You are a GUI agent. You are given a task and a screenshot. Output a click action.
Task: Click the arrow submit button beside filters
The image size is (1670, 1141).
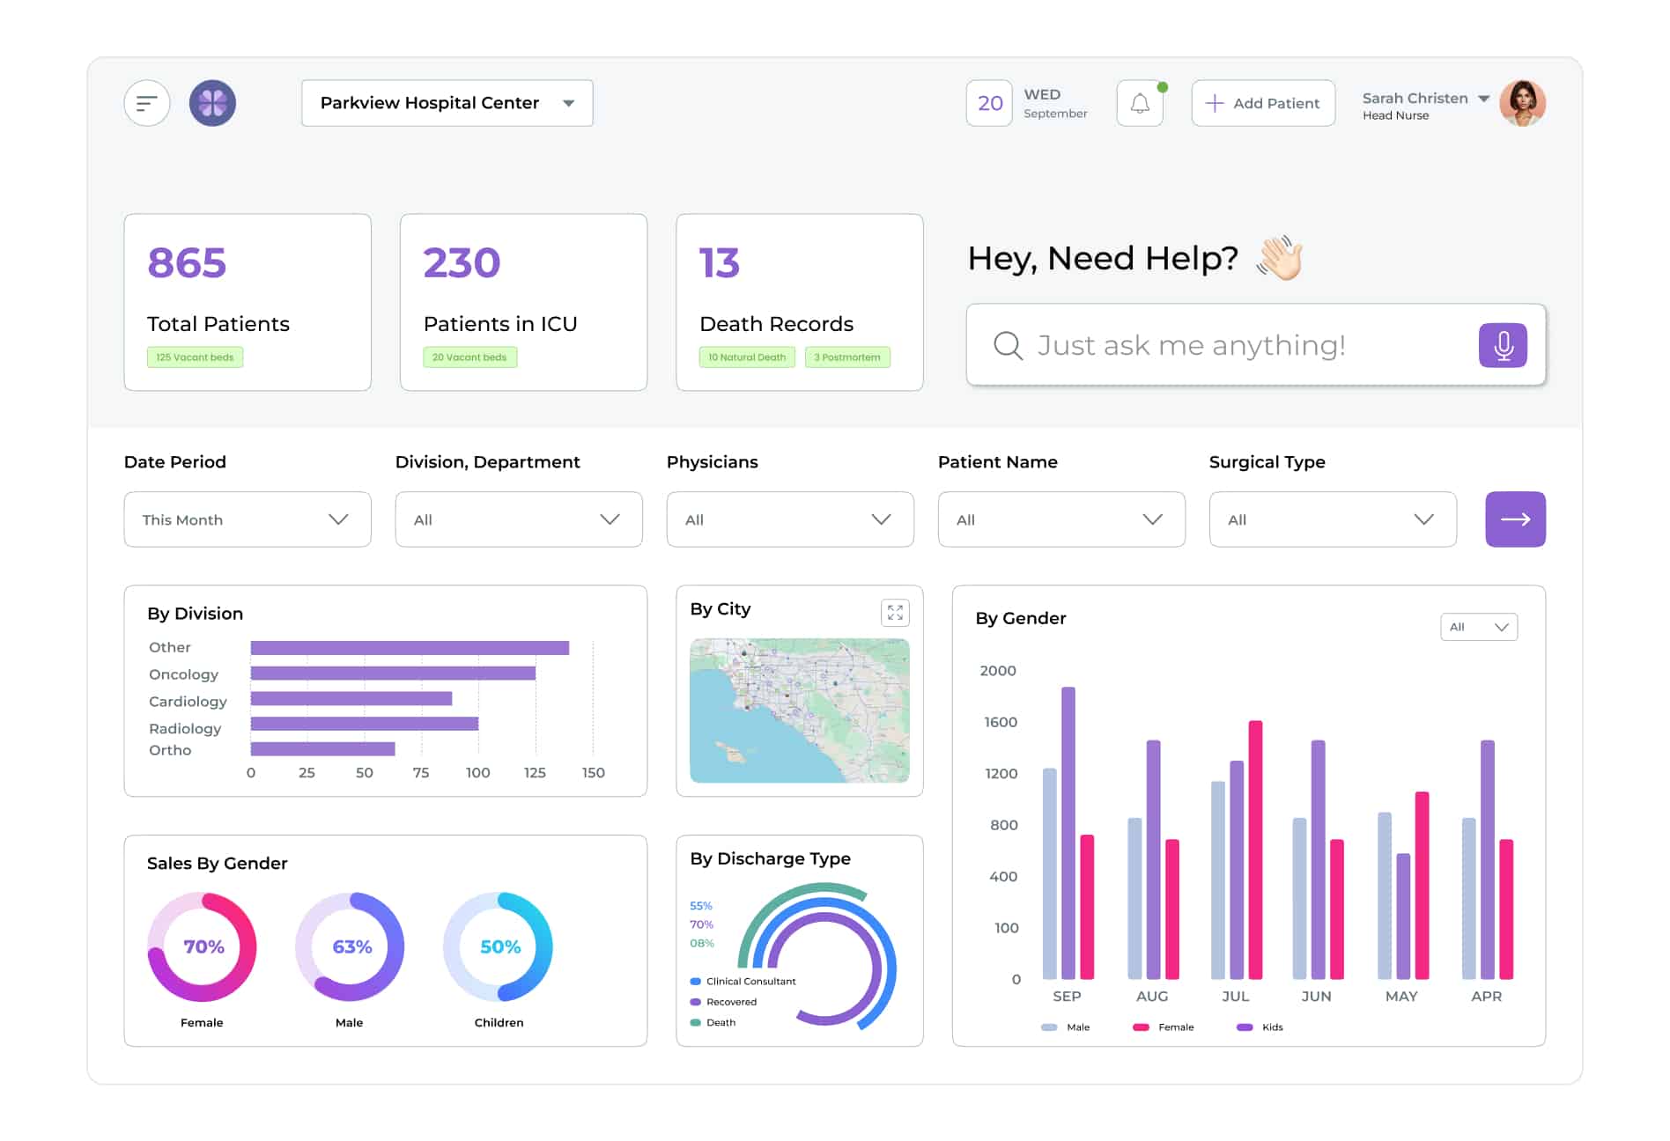point(1515,519)
